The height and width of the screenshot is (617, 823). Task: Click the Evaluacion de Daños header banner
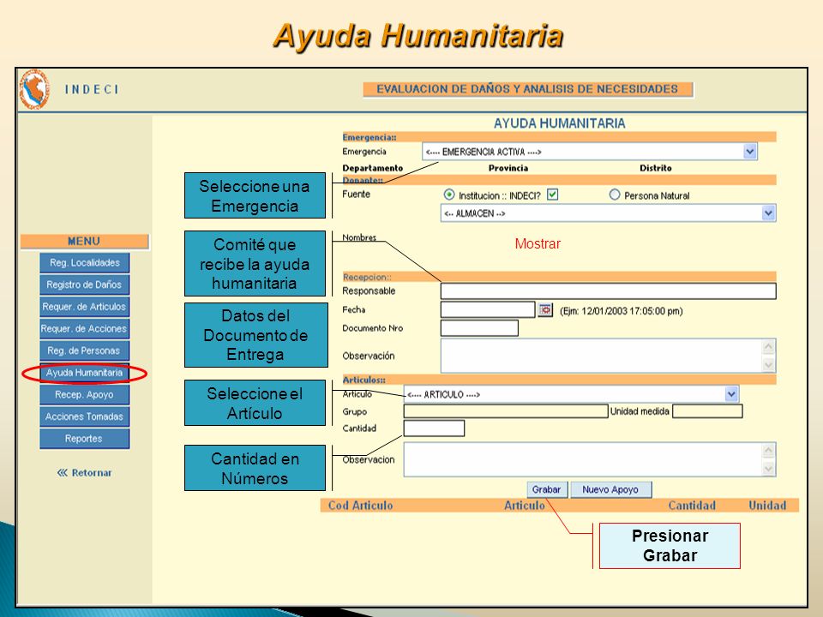528,89
